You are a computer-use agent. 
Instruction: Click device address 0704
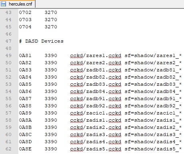pyautogui.click(x=25, y=27)
